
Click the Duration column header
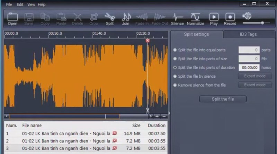pos(157,126)
